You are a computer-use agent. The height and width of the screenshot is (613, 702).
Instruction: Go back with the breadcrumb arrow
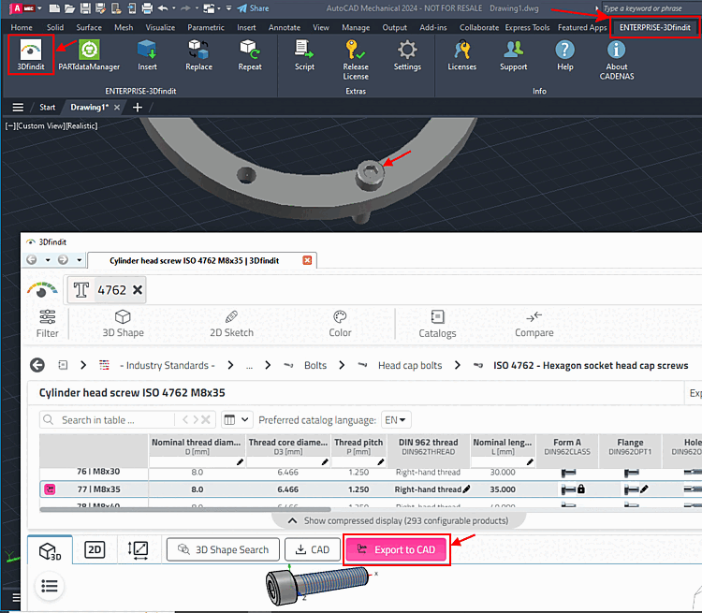pos(37,365)
